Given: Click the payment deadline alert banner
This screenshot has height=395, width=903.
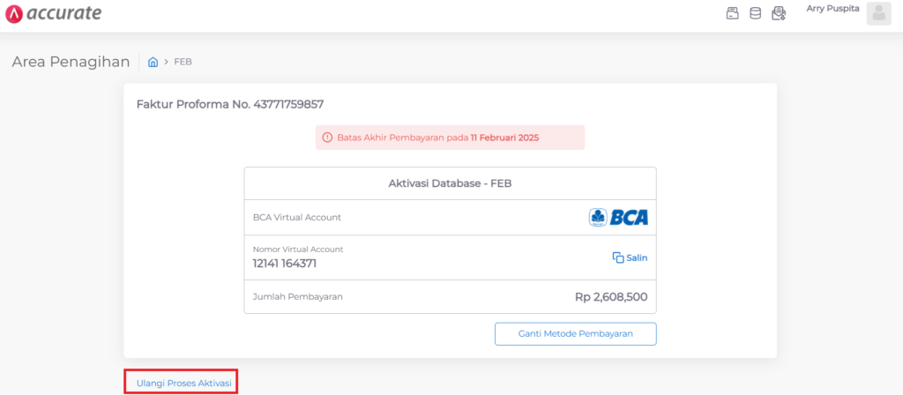Looking at the screenshot, I should (450, 138).
